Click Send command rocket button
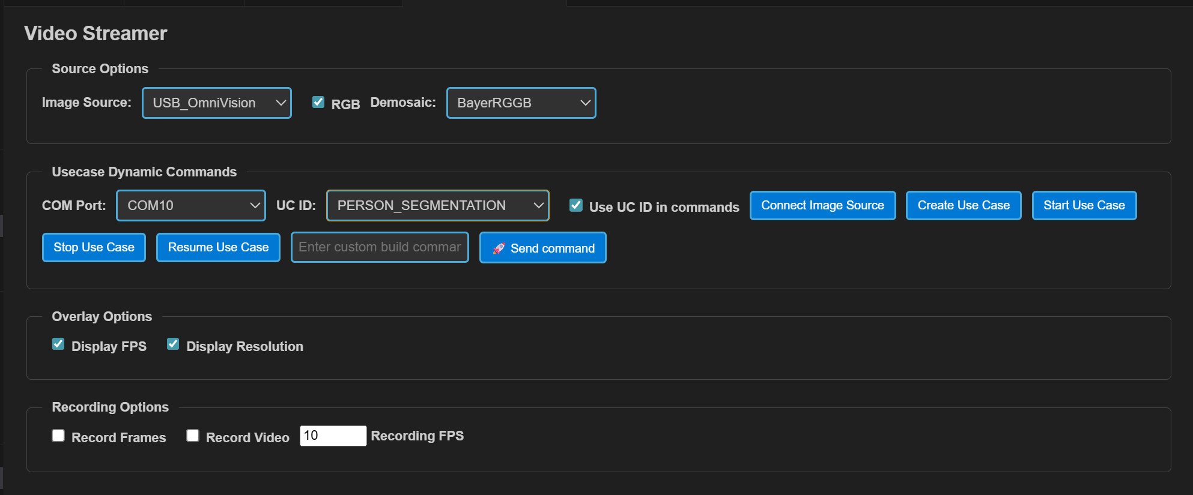The width and height of the screenshot is (1193, 495). click(543, 248)
